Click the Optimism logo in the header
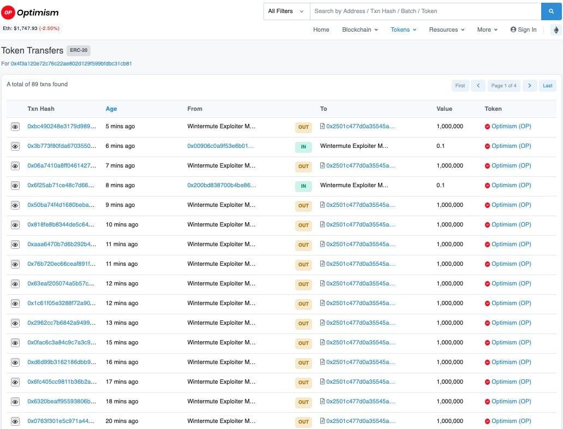The height and width of the screenshot is (429, 563). (30, 13)
